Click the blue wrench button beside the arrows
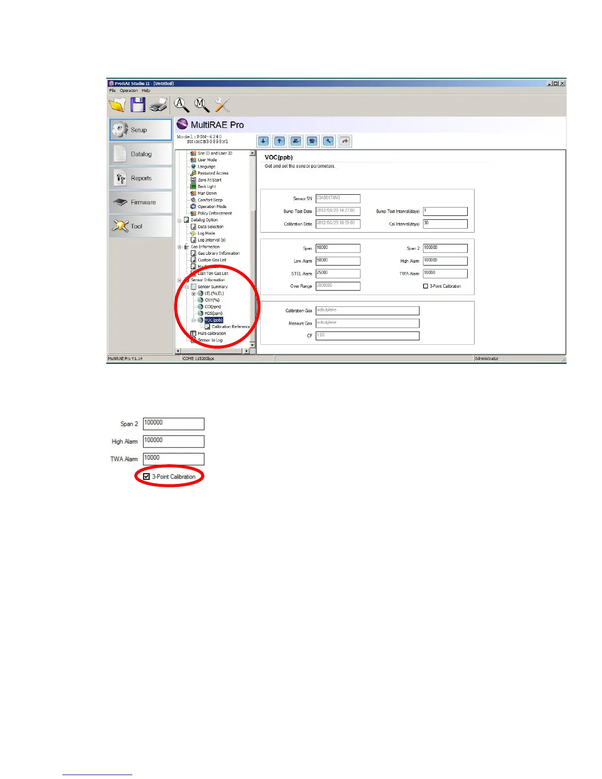The height and width of the screenshot is (779, 602). click(x=329, y=141)
